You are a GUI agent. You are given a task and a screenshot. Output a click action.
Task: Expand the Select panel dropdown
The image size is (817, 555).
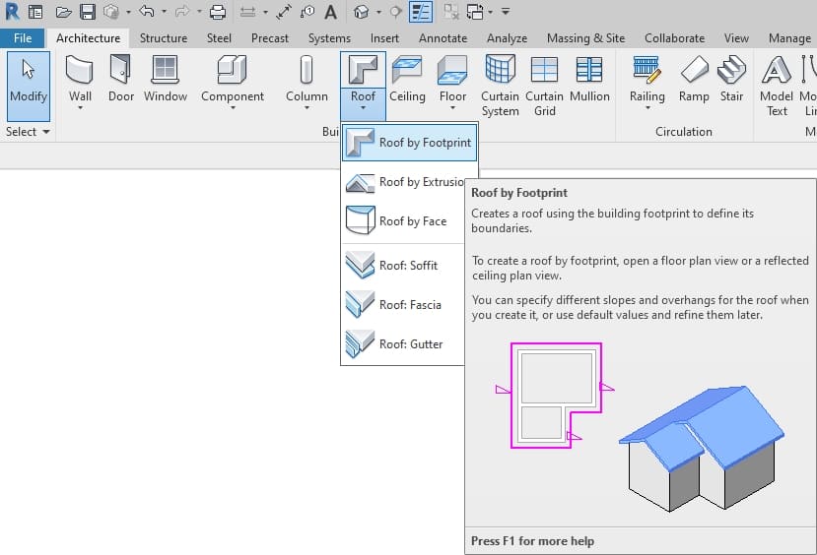click(28, 132)
